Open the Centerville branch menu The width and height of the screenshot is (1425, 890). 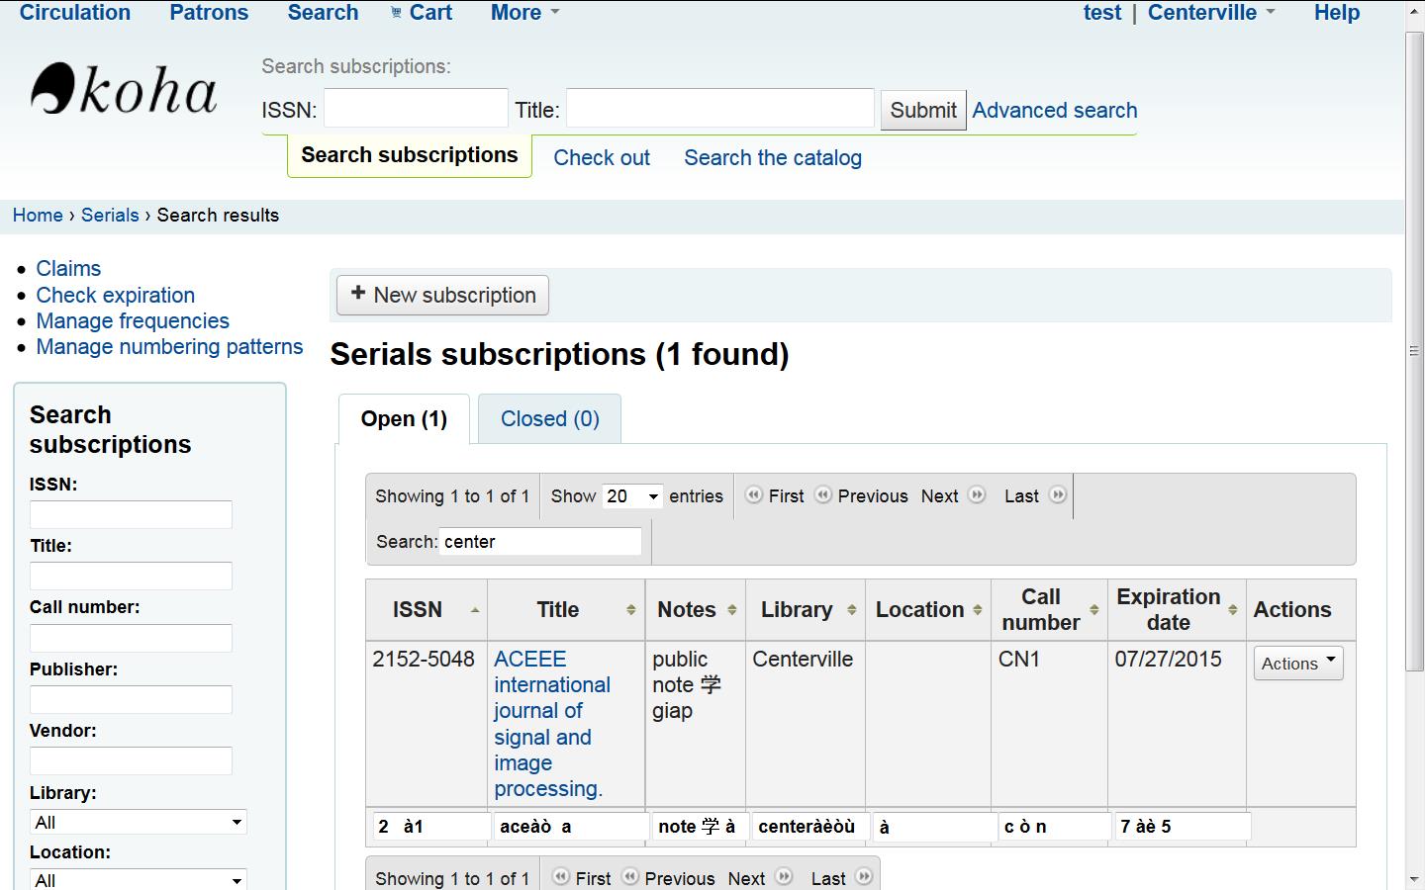coord(1210,13)
